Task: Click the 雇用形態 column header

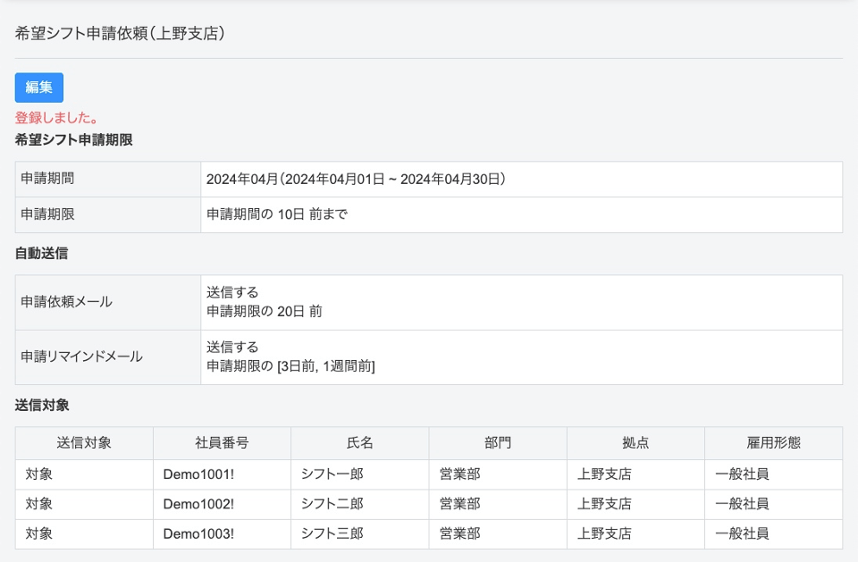Action: click(773, 443)
